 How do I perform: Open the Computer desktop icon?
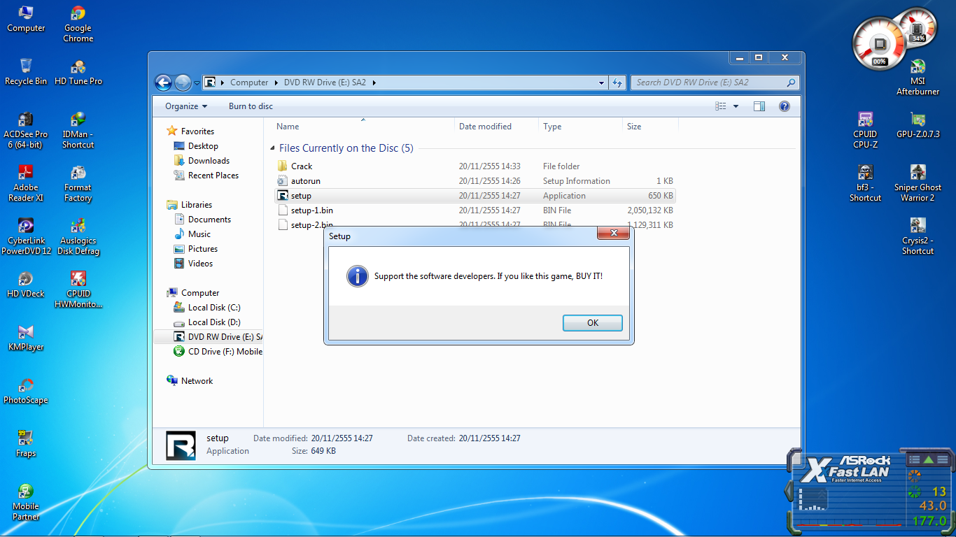tap(26, 19)
